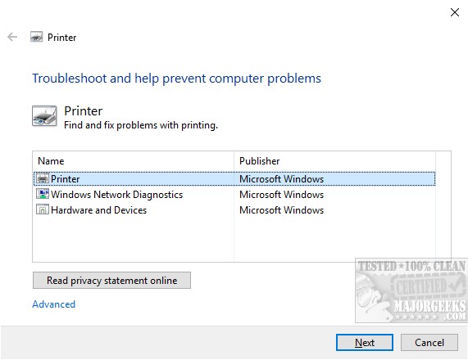
Task: Select Hardware and Devices in the list
Action: coord(234,209)
